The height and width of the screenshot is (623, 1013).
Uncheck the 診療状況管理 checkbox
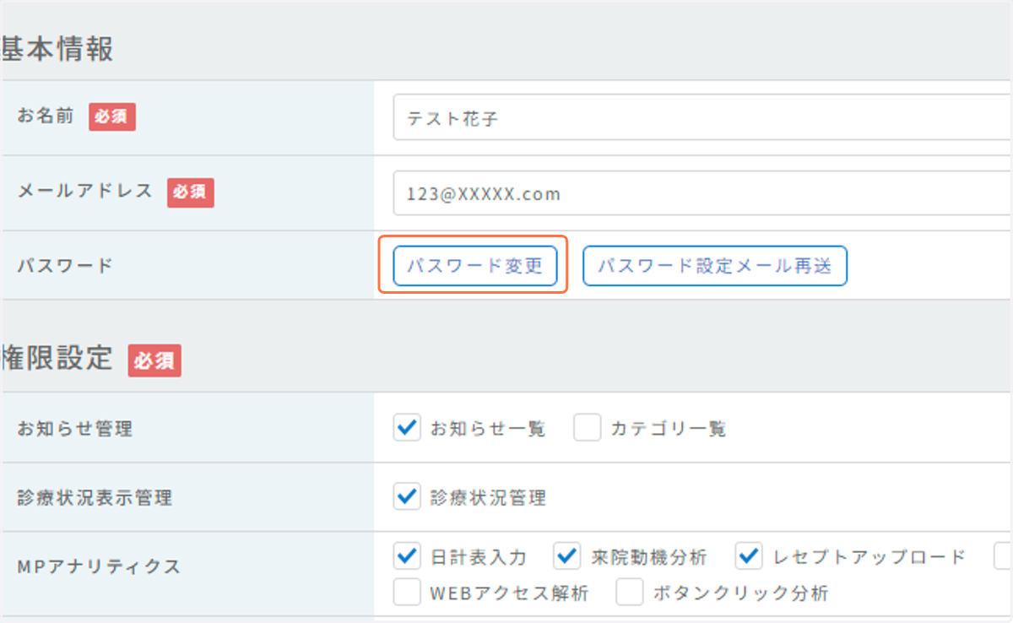pyautogui.click(x=407, y=497)
